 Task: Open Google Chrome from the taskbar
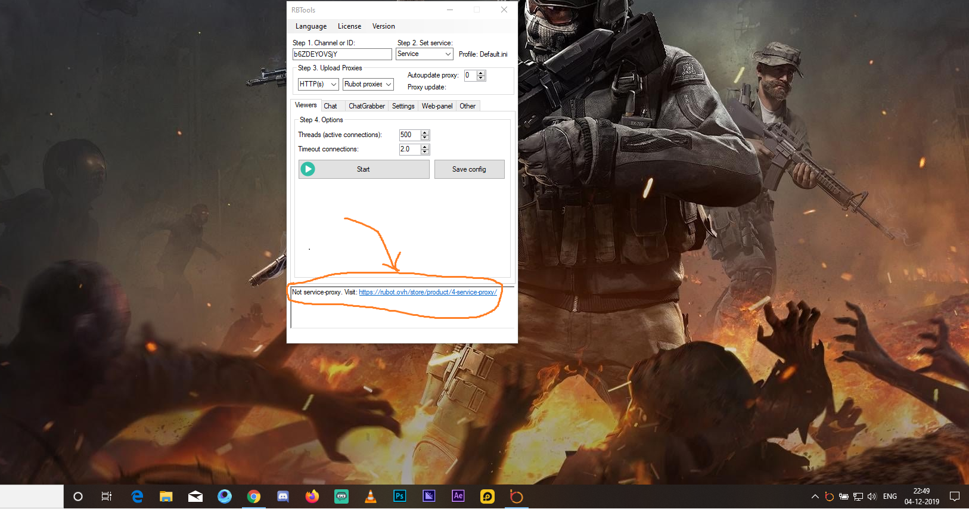pos(254,496)
